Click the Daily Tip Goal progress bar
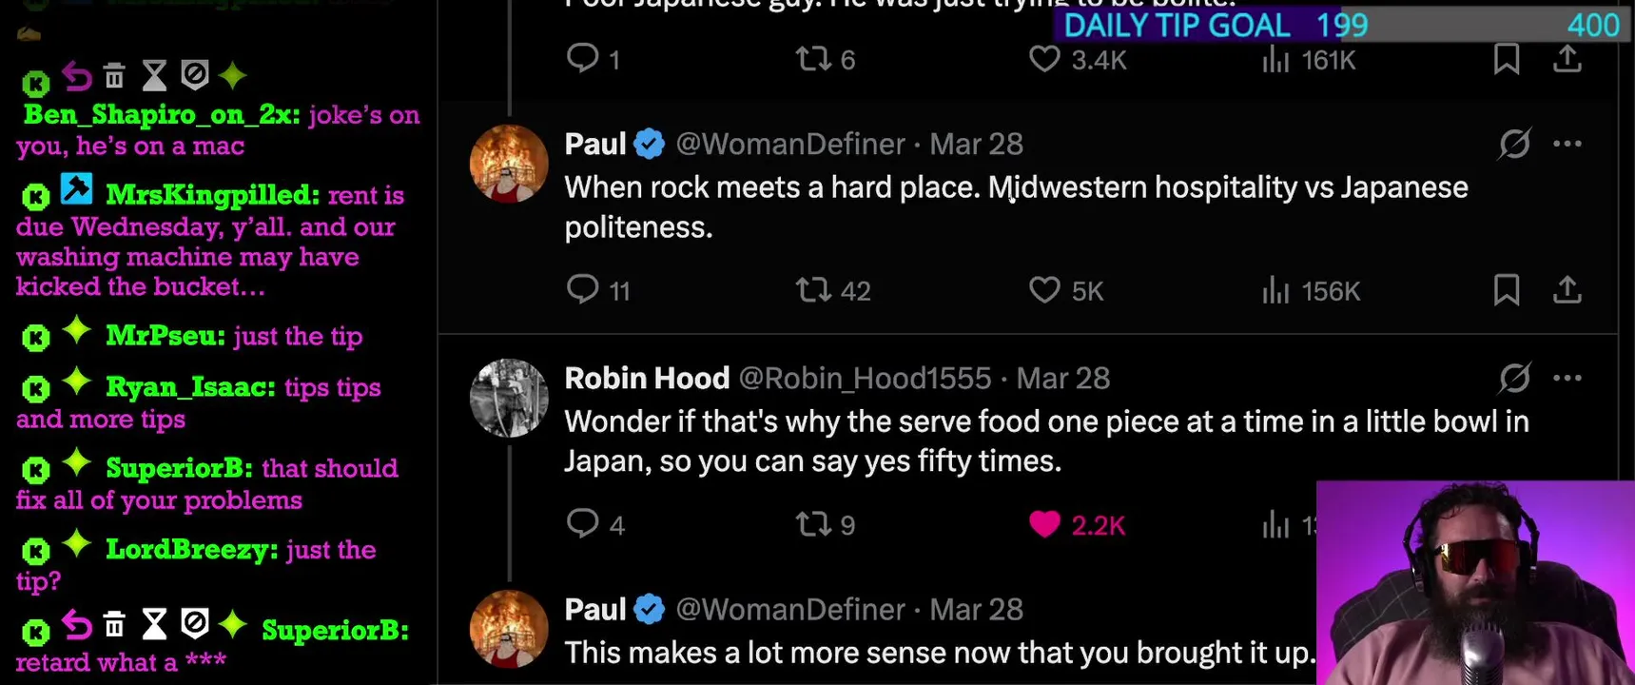 [x=1341, y=25]
